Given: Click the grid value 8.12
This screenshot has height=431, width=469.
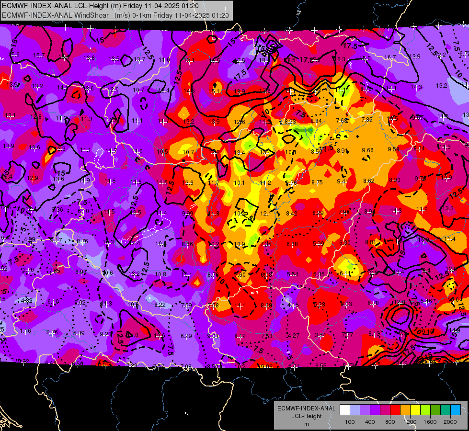Looking at the screenshot, I should [x=240, y=336].
